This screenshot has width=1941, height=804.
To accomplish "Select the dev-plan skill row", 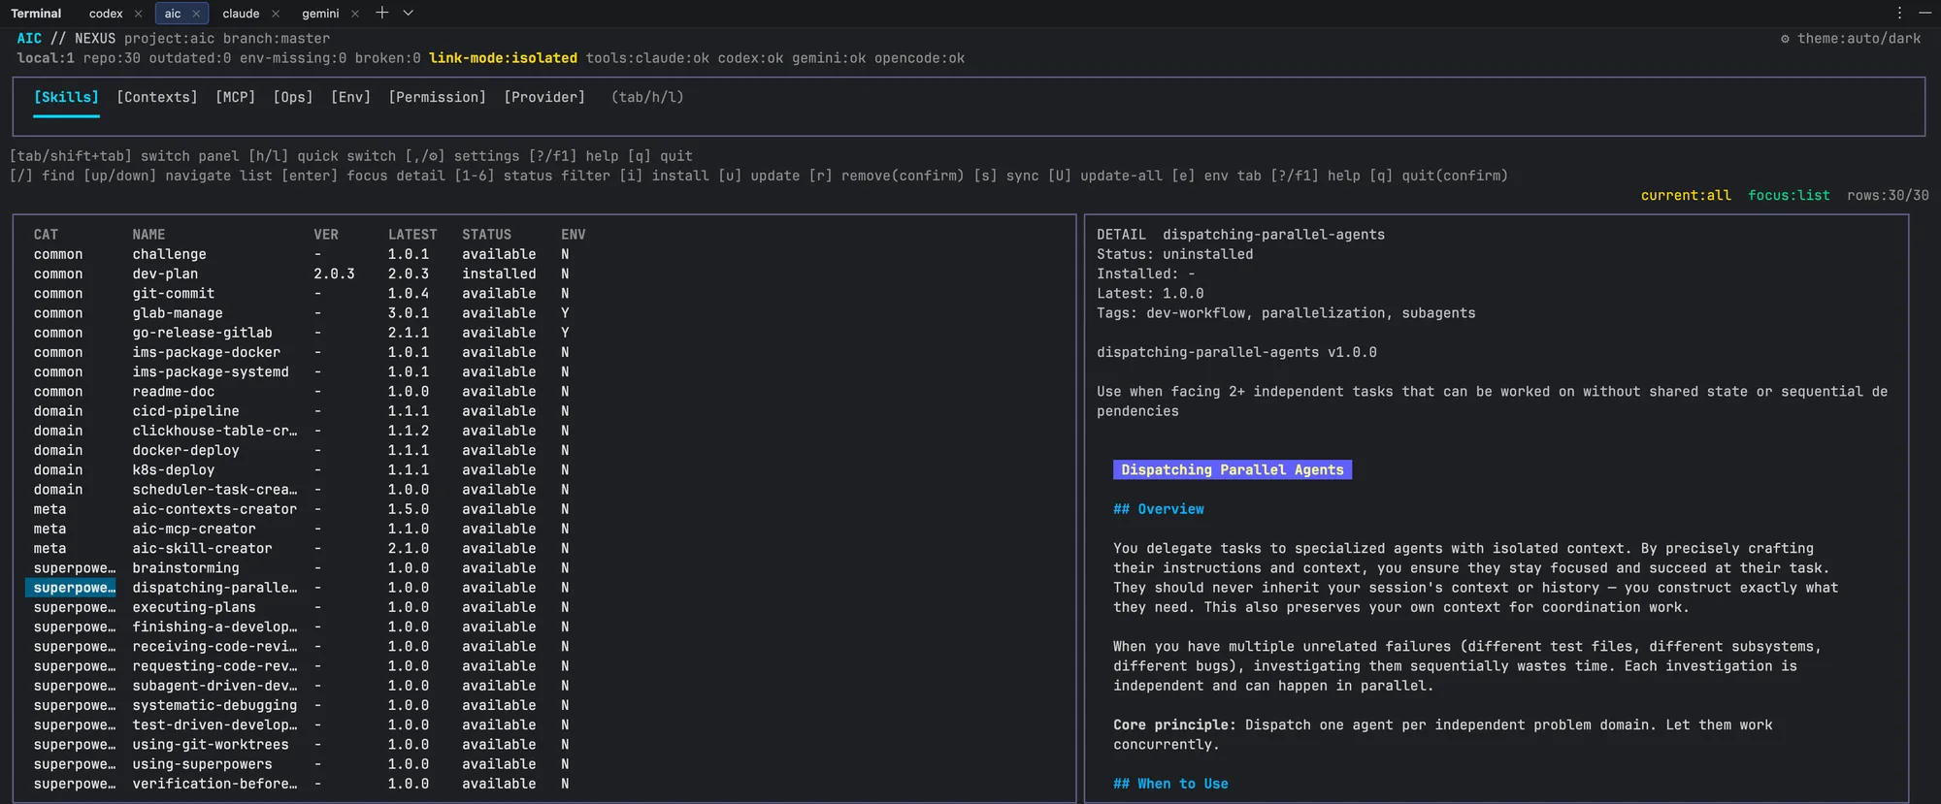I will click(302, 273).
